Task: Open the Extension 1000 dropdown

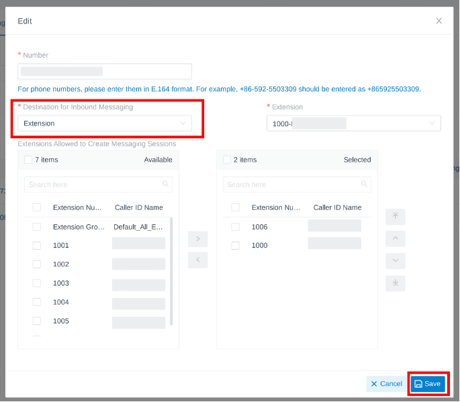Action: click(353, 123)
